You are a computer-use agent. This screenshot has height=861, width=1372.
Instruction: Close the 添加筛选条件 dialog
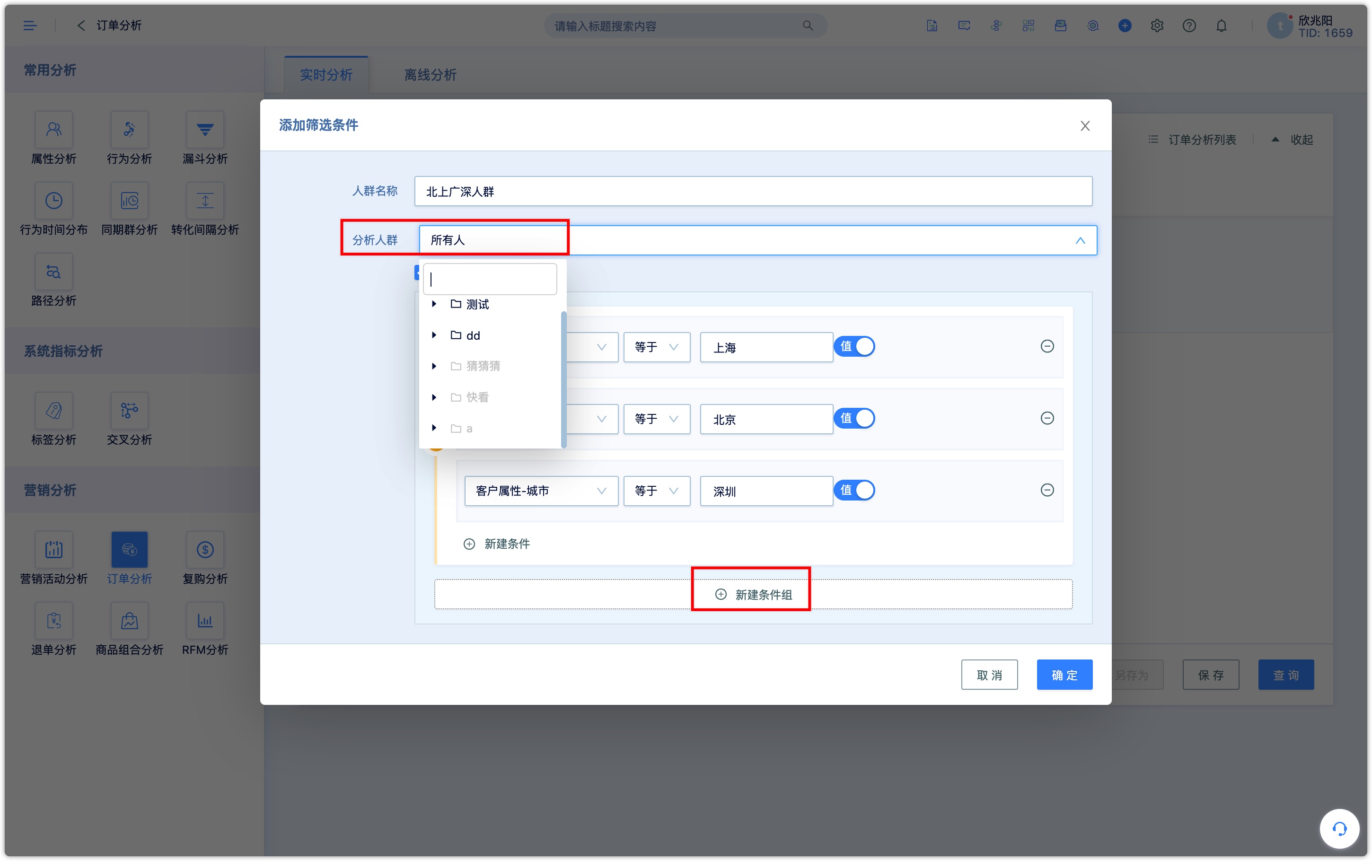pyautogui.click(x=1085, y=126)
